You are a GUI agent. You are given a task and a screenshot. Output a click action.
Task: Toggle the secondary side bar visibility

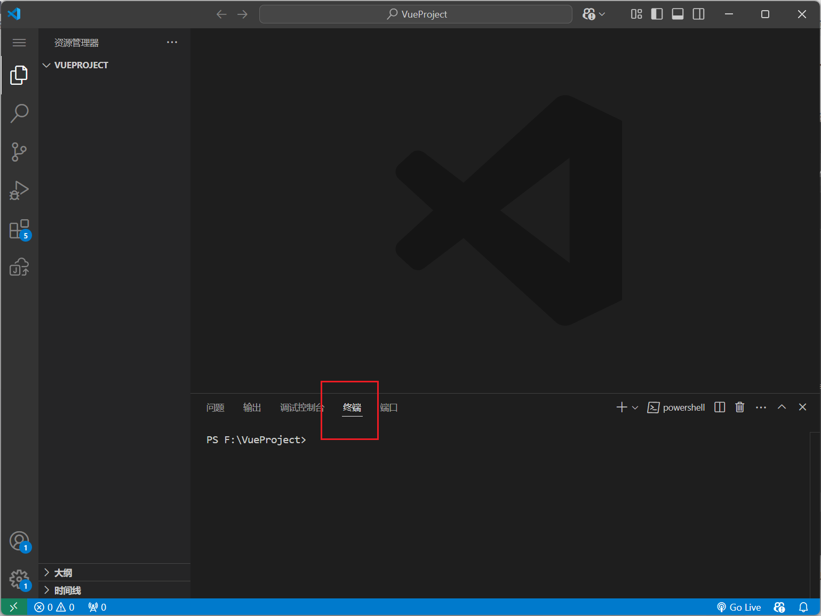click(699, 14)
